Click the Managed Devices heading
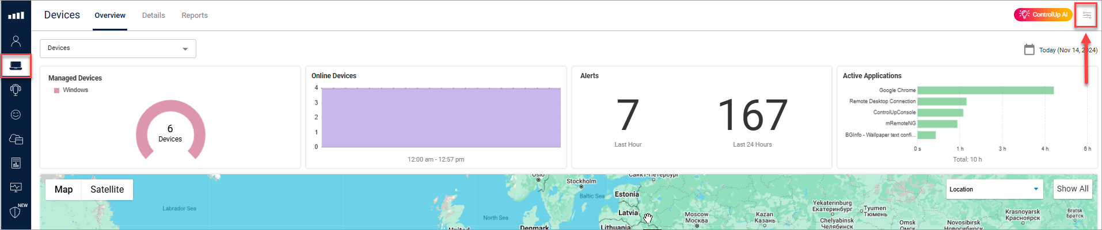 tap(75, 78)
